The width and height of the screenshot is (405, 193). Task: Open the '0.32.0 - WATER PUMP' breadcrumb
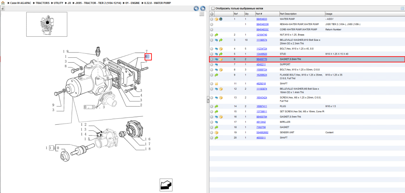click(157, 3)
